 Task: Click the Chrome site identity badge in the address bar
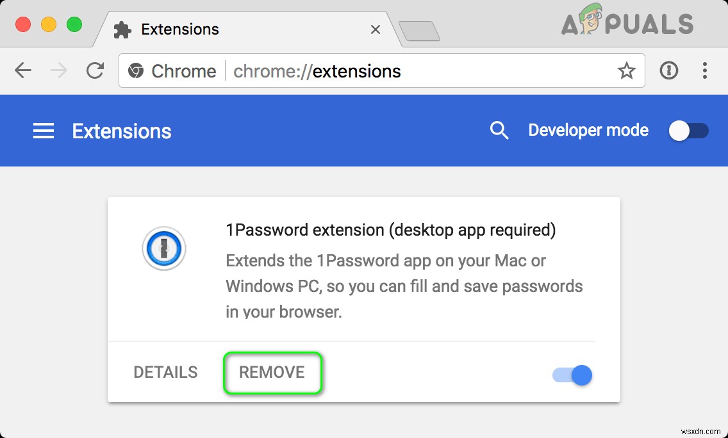[136, 71]
